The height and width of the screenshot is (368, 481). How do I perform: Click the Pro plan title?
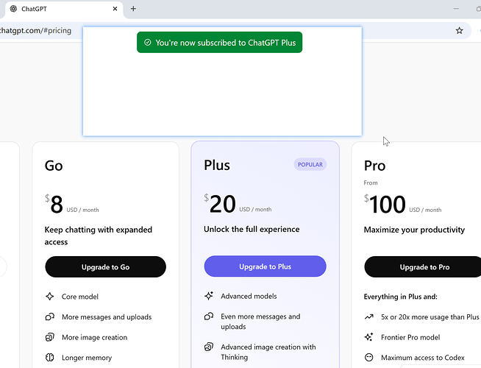(x=374, y=166)
